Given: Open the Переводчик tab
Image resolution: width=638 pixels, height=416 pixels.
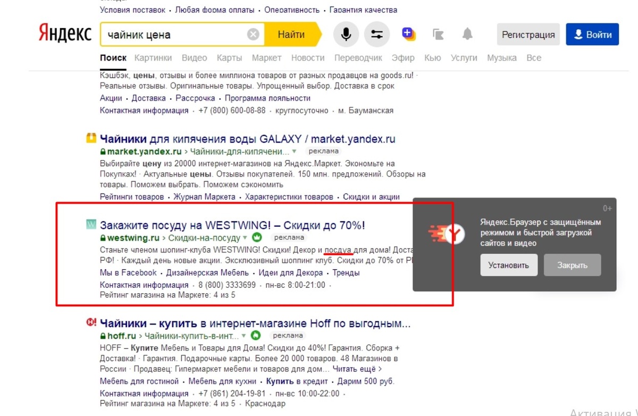Looking at the screenshot, I should 358,57.
